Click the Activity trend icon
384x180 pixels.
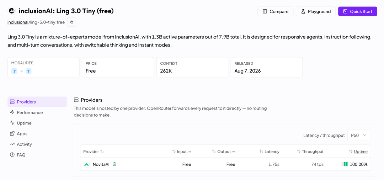[x=12, y=144]
